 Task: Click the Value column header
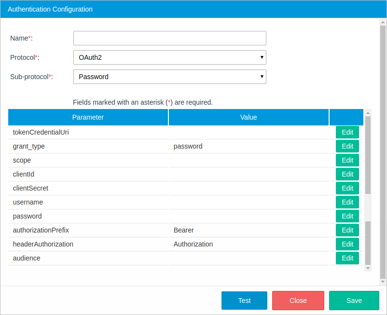[249, 117]
